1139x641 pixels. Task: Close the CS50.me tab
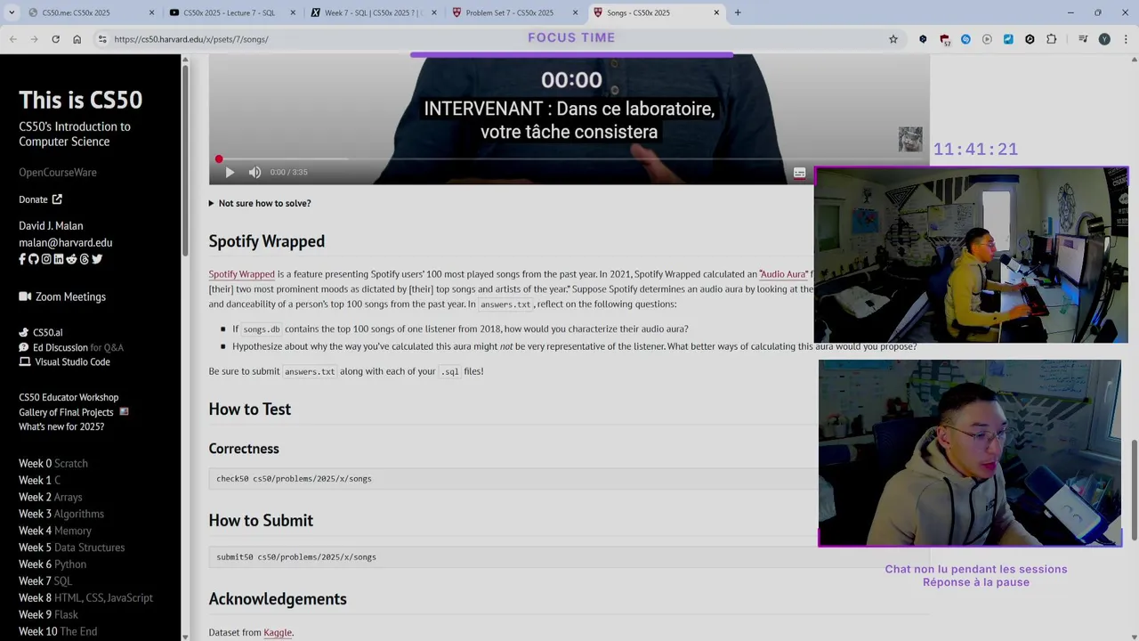[151, 12]
